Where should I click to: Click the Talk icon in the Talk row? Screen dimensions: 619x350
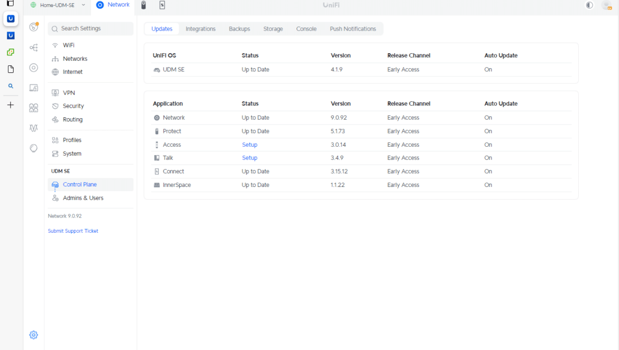(x=157, y=158)
